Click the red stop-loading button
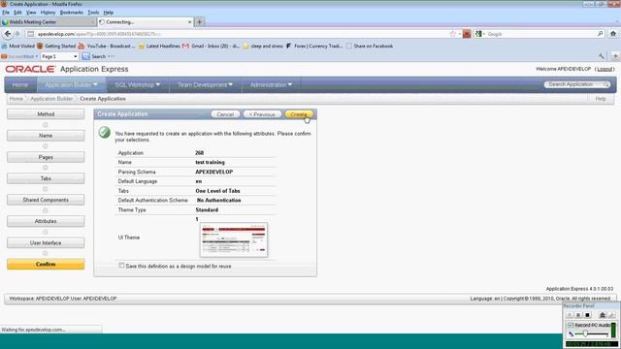 [x=467, y=34]
